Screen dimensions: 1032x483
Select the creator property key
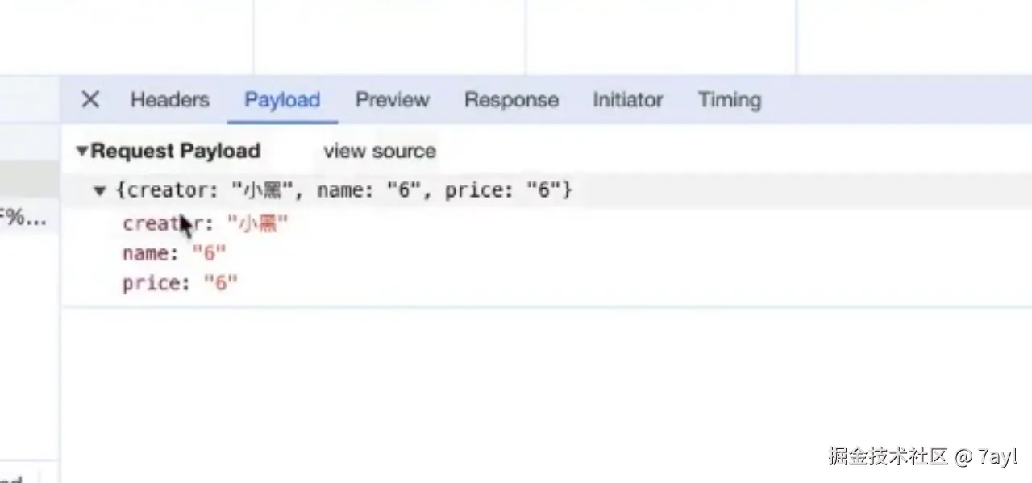point(160,223)
